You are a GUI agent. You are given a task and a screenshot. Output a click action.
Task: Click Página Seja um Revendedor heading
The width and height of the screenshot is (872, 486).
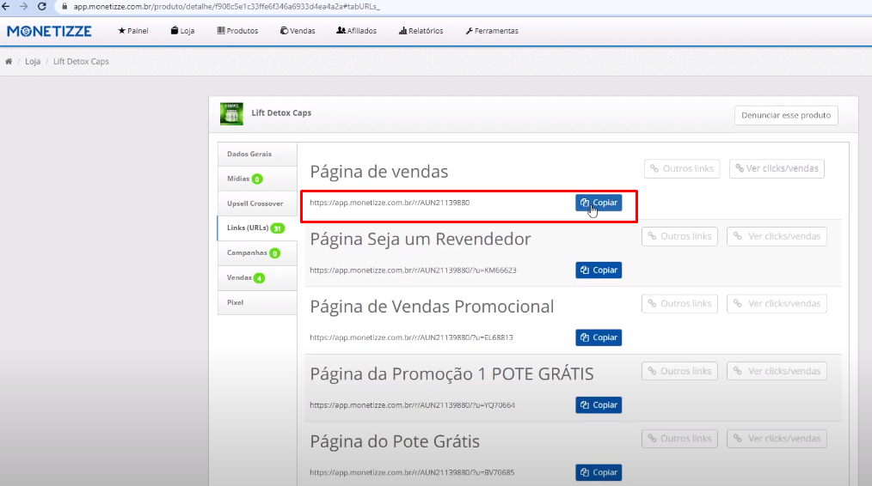[421, 240]
